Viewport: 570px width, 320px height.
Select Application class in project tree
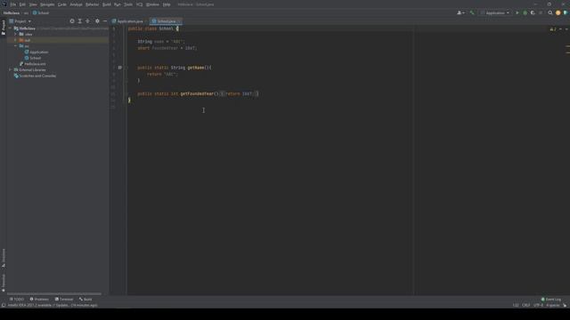37,52
